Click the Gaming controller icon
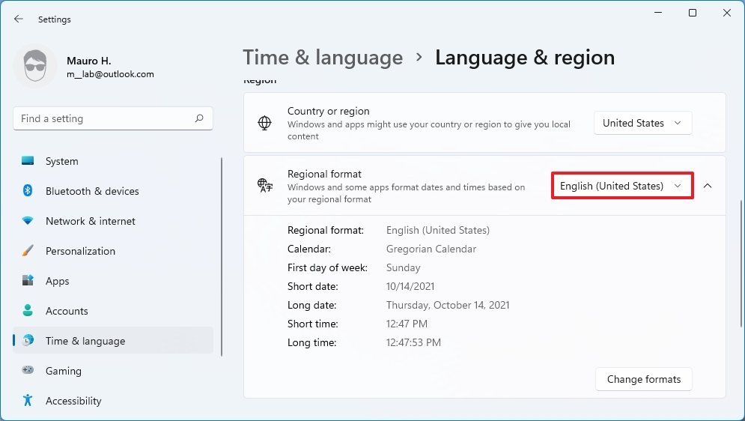 [x=28, y=371]
